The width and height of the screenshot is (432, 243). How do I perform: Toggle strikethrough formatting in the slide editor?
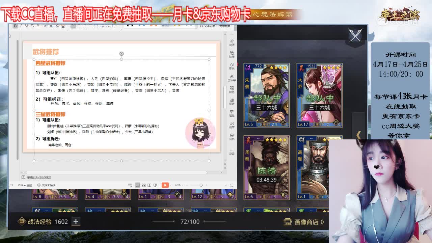(x=32, y=26)
